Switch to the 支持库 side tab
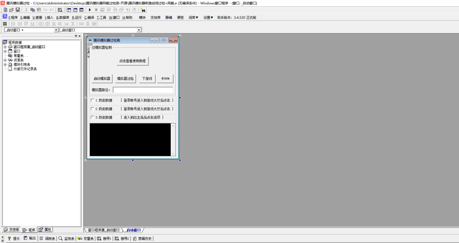 (x=12, y=230)
